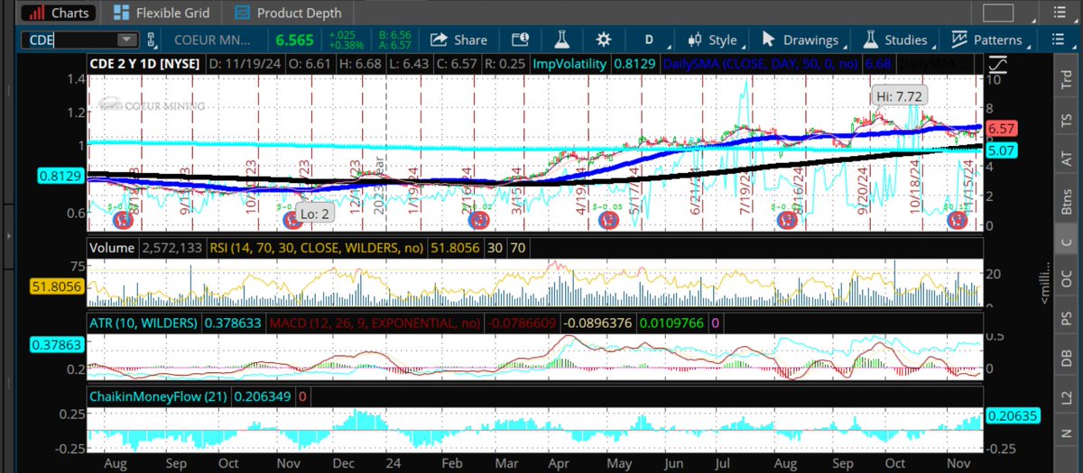Open the Trd sidebar tab
This screenshot has height=473, width=1083.
pos(1067,79)
